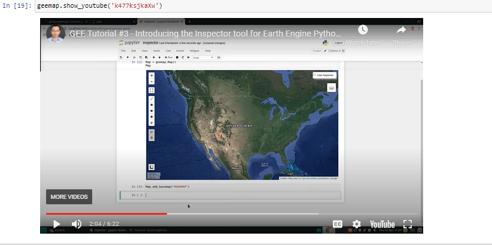Viewport: 492px width, 245px height.
Task: Open the video on YouTube via logo
Action: pos(382,224)
